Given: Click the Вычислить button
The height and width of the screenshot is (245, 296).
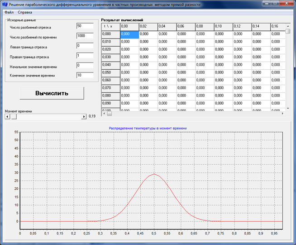Looking at the screenshot, I should tap(52, 93).
